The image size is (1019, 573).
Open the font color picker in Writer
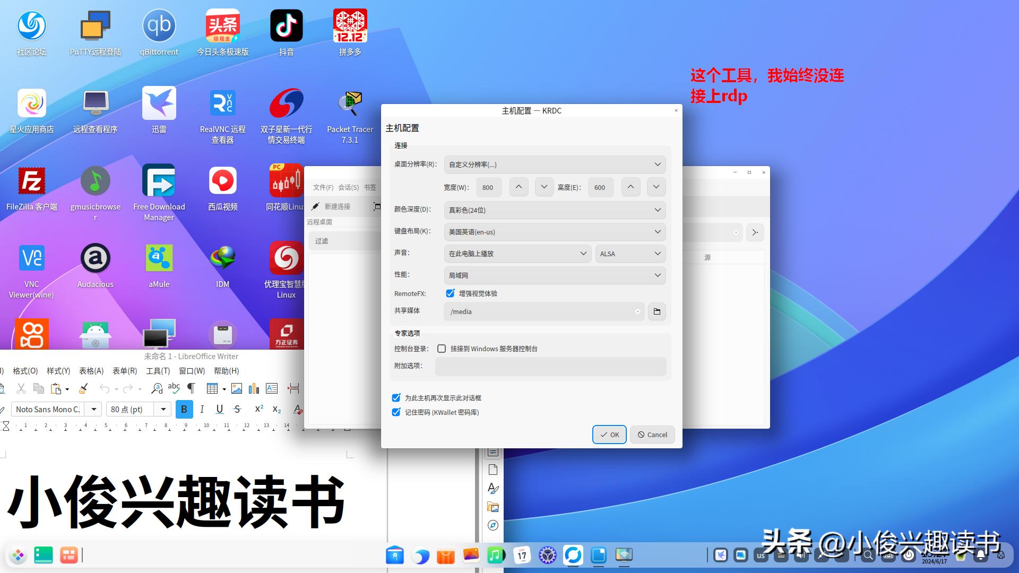(x=298, y=409)
